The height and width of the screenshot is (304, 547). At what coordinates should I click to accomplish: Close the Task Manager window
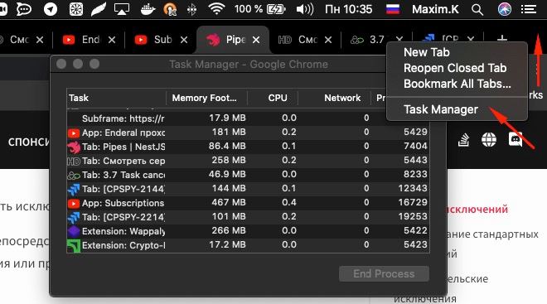pos(61,64)
